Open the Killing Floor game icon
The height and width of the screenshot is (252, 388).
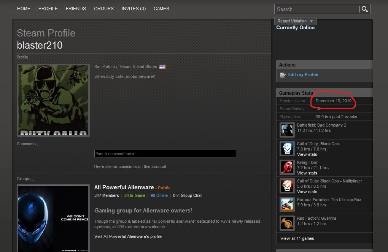click(287, 167)
